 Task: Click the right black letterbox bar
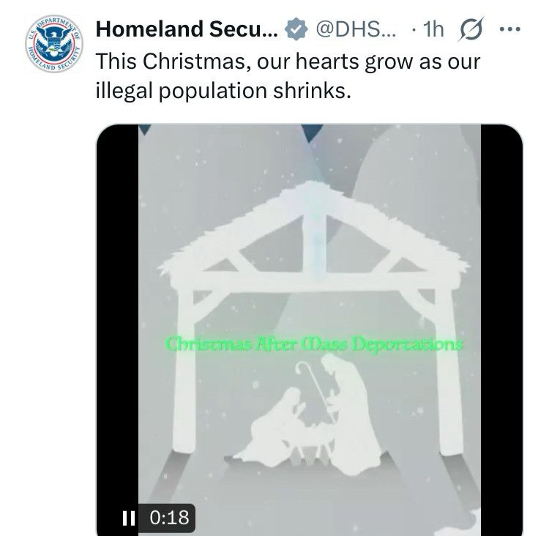pyautogui.click(x=501, y=330)
